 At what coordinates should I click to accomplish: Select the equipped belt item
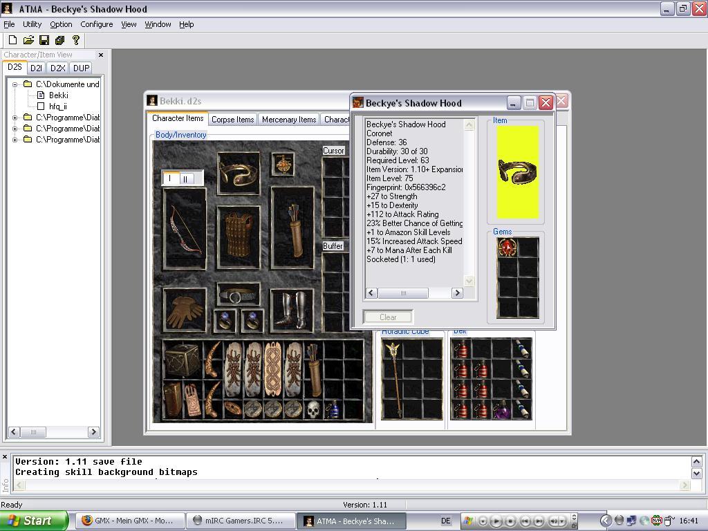click(x=239, y=295)
